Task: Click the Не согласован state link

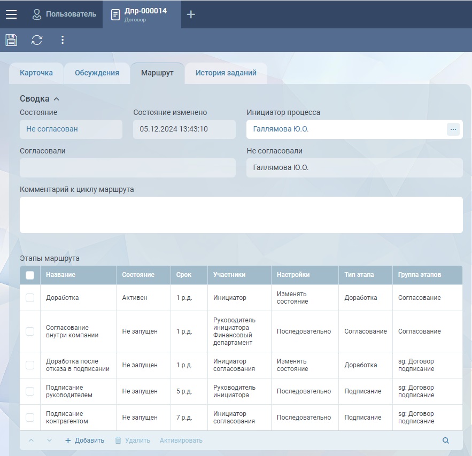Action: [52, 129]
